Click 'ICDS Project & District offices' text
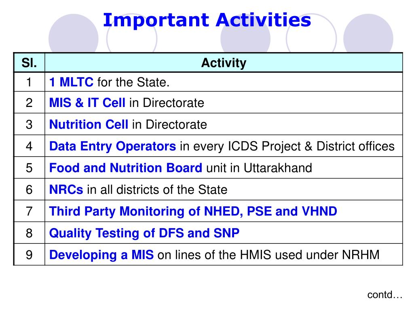Viewport: 414px width, 310px height. [x=311, y=146]
